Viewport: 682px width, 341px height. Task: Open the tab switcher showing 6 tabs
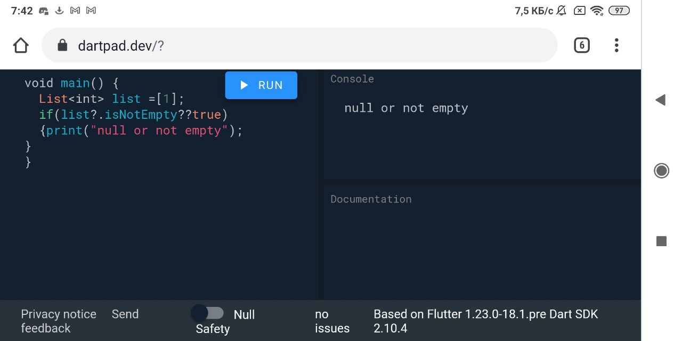(x=581, y=45)
